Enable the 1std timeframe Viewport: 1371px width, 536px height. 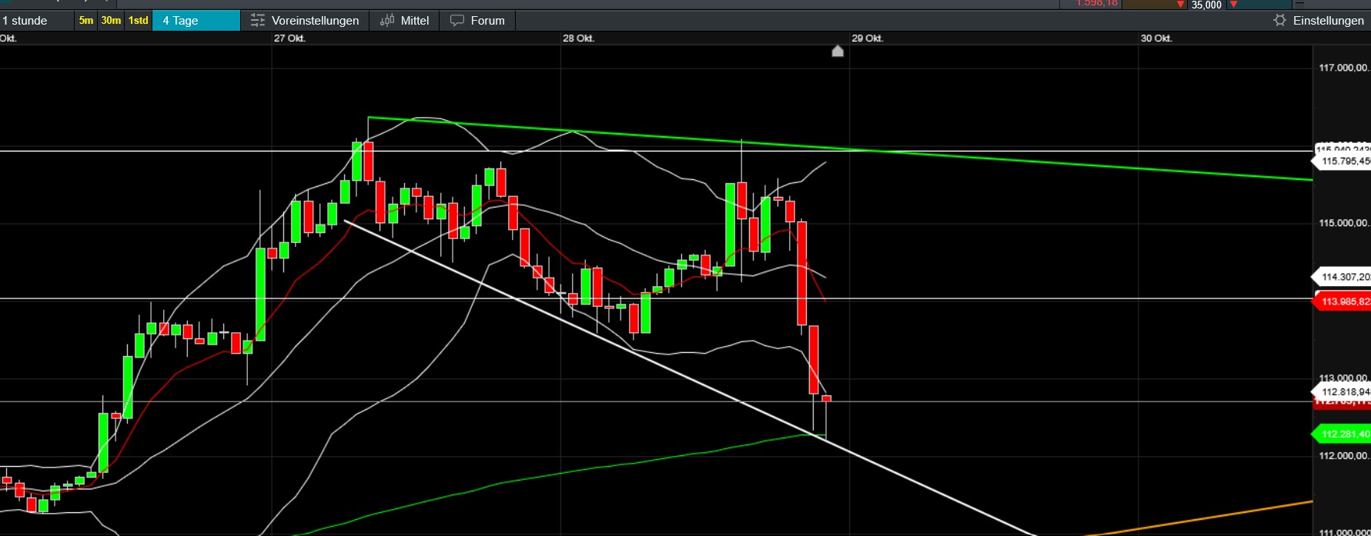(139, 21)
